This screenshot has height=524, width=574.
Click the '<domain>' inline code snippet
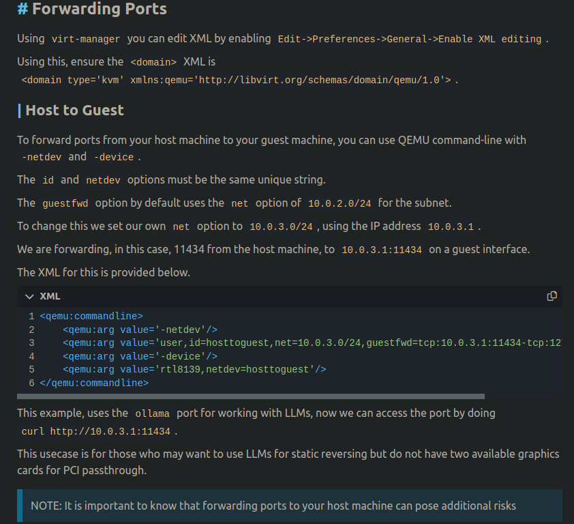coord(153,62)
